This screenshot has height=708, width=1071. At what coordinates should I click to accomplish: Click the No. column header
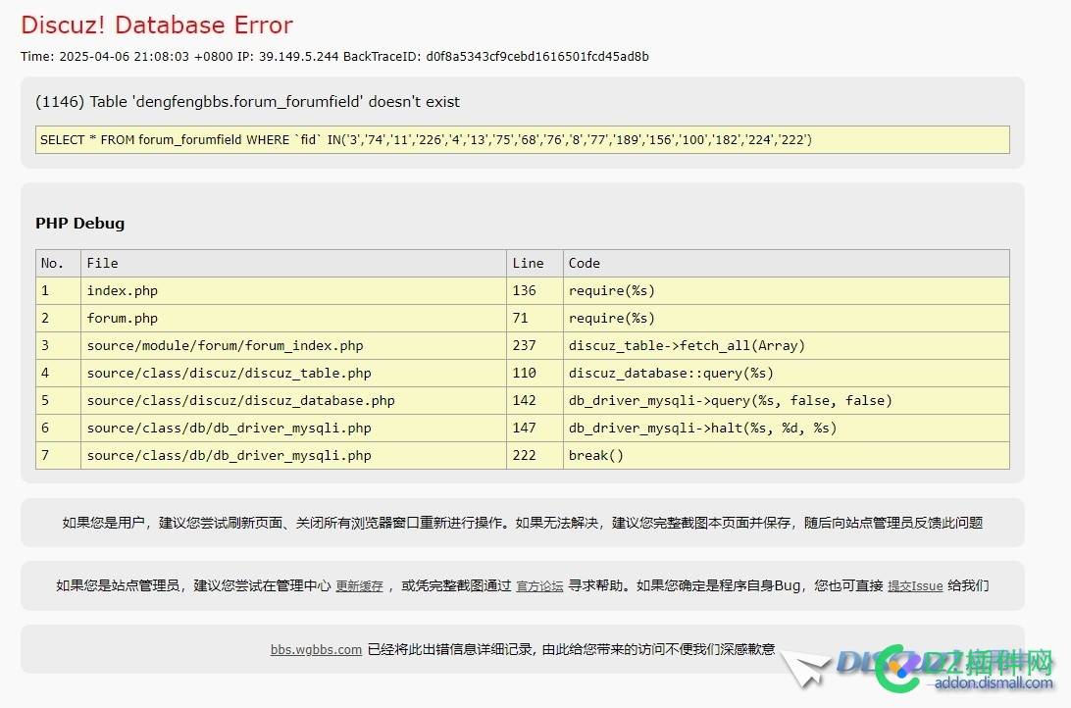(x=58, y=264)
